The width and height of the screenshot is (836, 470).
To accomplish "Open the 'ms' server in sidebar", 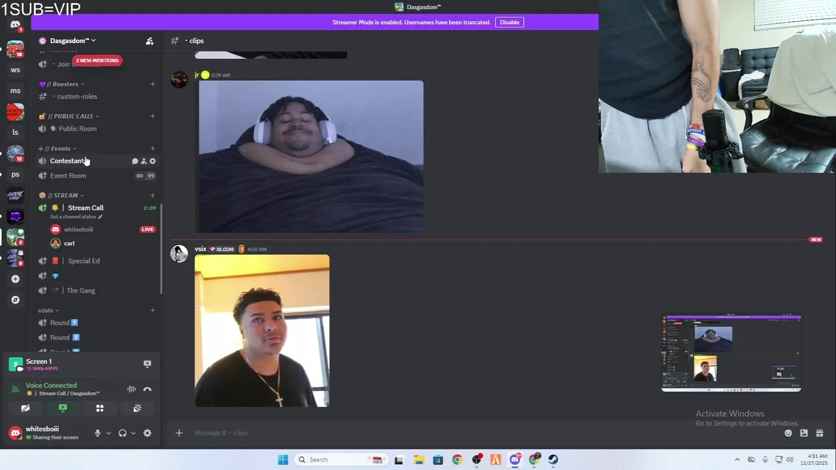I will [15, 91].
